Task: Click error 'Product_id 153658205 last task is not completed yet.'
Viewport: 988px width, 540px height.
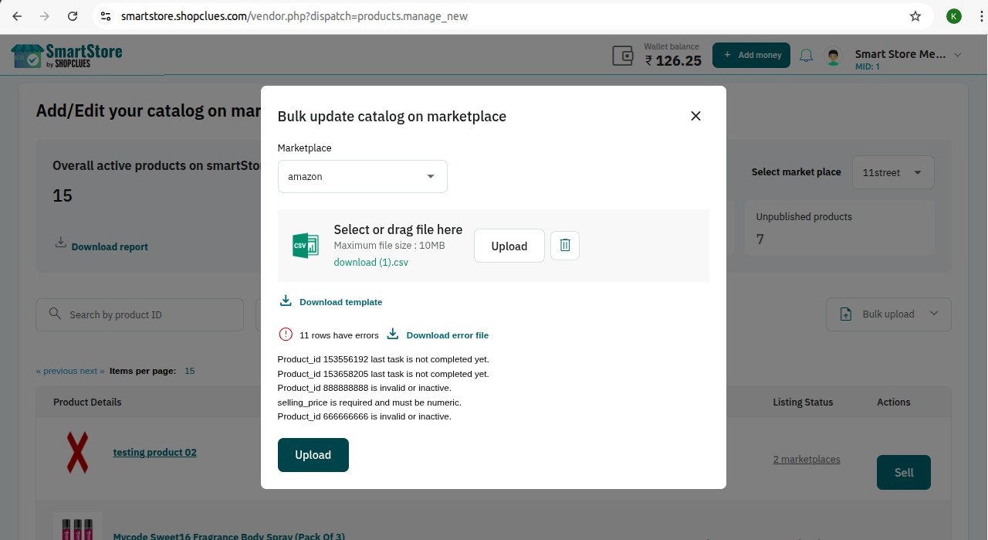Action: (384, 374)
